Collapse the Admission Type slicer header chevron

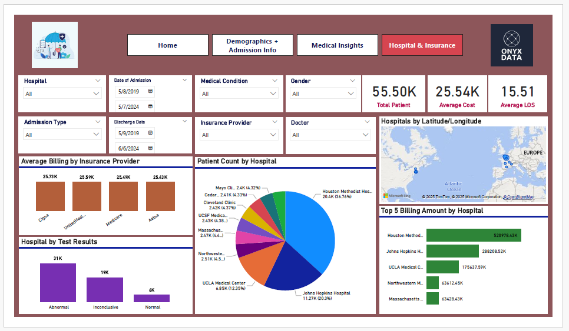point(98,122)
